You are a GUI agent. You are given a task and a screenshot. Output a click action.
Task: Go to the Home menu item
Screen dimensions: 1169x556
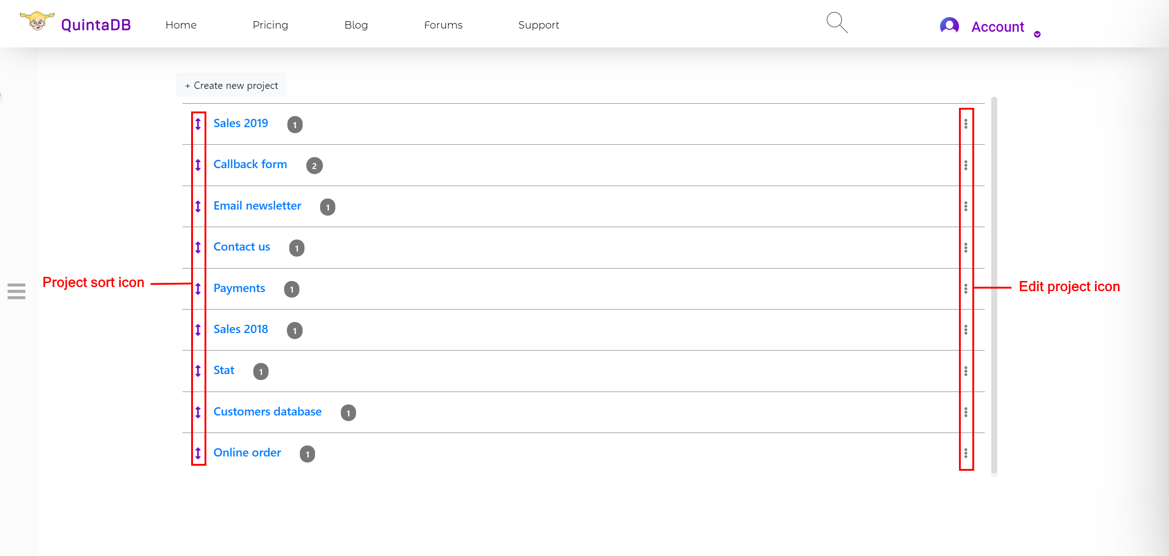coord(181,25)
